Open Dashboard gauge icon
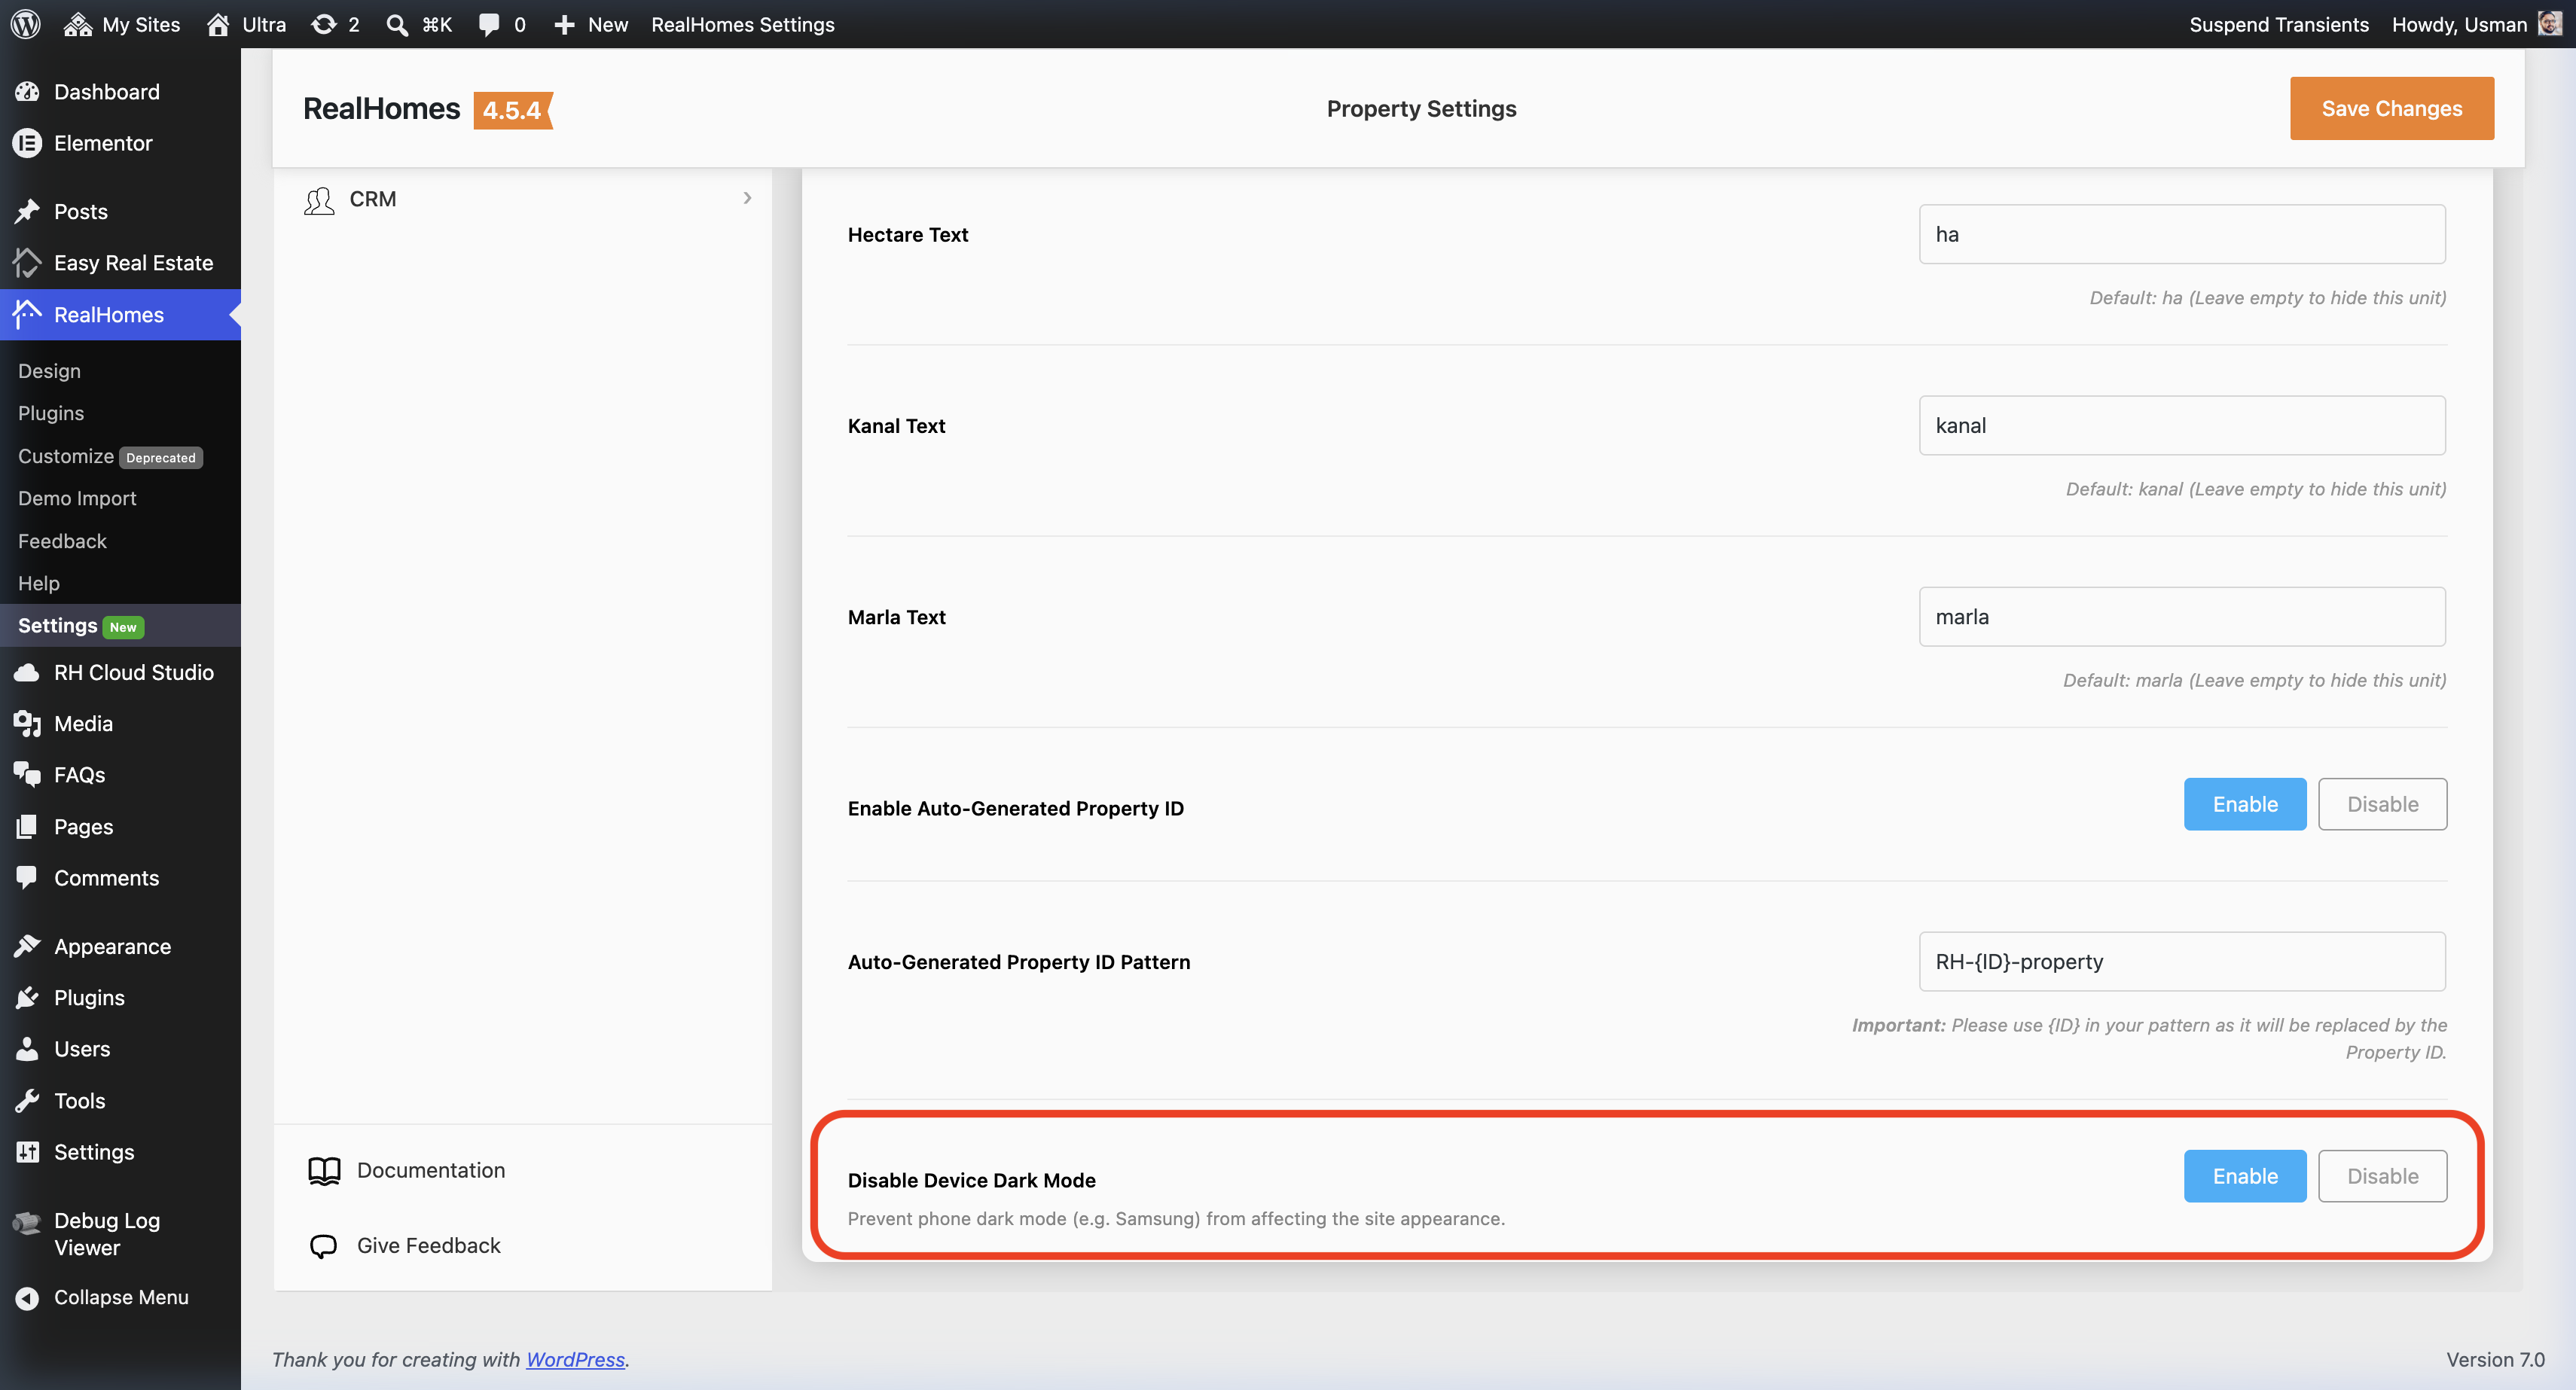 coord(27,92)
